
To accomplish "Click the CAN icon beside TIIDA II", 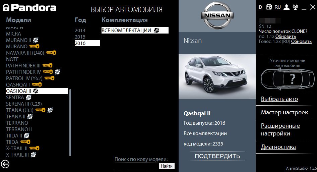I will (27, 135).
